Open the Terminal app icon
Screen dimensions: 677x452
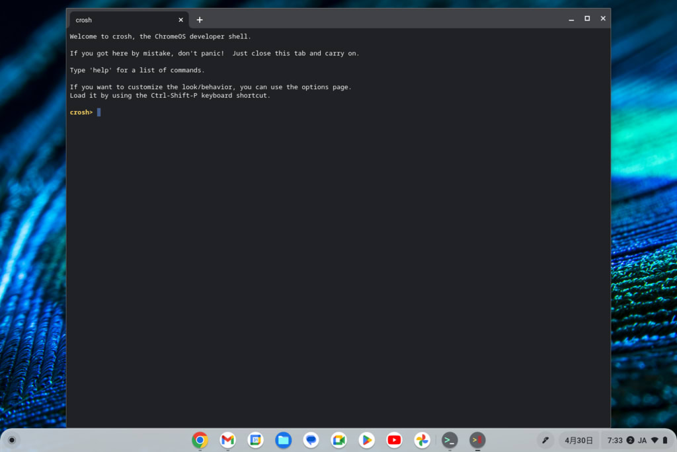450,440
